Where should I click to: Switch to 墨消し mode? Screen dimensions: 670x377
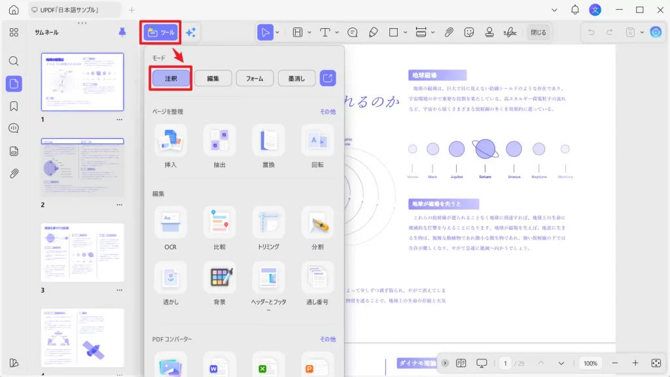296,79
